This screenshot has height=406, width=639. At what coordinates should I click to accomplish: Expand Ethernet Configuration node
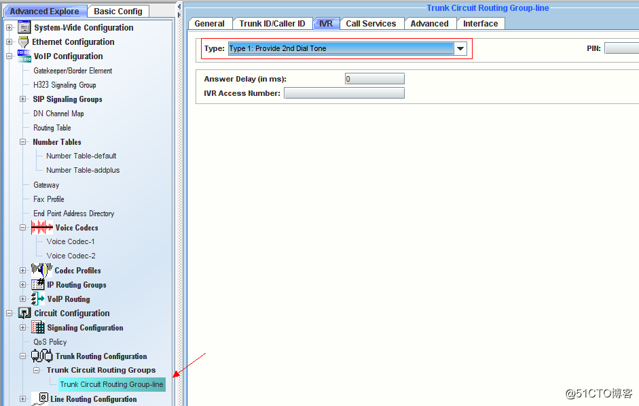coord(10,42)
